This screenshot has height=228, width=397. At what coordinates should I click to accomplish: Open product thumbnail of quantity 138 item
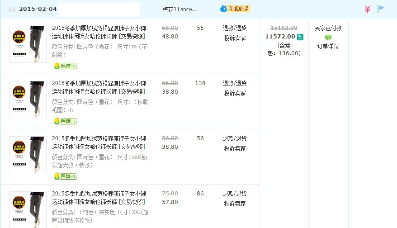pyautogui.click(x=28, y=100)
